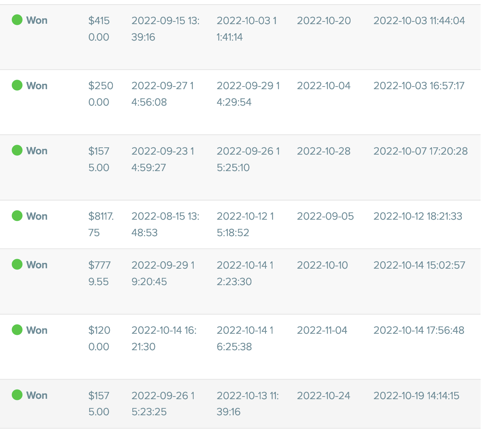Click the $8117.75 amount value
This screenshot has width=489, height=434.
pyautogui.click(x=101, y=224)
